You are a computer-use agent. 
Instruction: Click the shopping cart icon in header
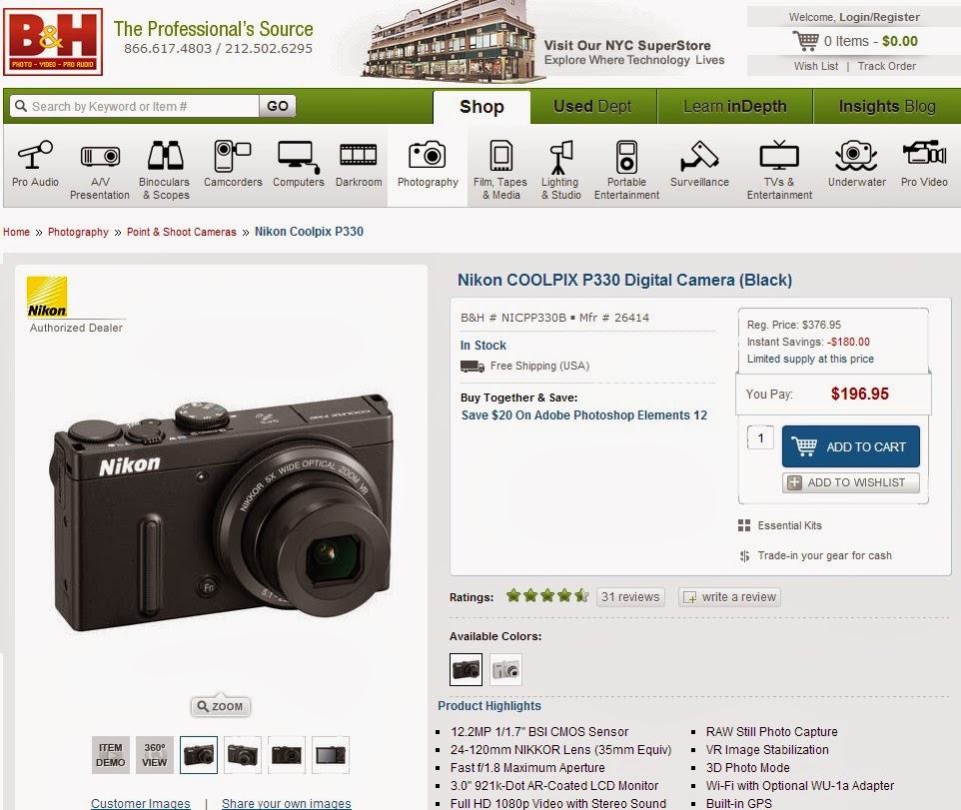(x=805, y=41)
